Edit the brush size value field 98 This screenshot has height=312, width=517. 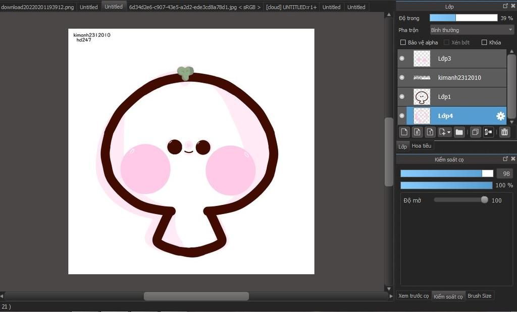504,174
